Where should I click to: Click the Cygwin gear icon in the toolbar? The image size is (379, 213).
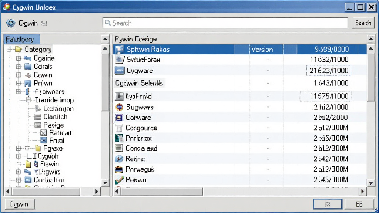click(11, 23)
